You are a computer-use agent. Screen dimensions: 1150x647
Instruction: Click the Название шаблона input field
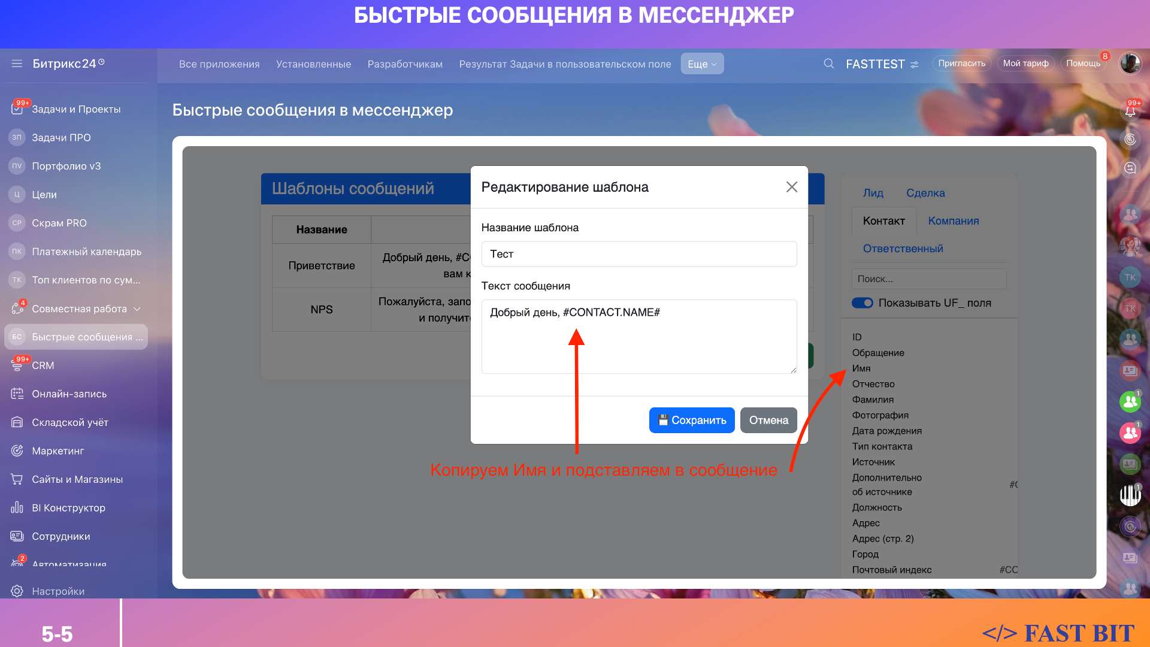click(639, 254)
